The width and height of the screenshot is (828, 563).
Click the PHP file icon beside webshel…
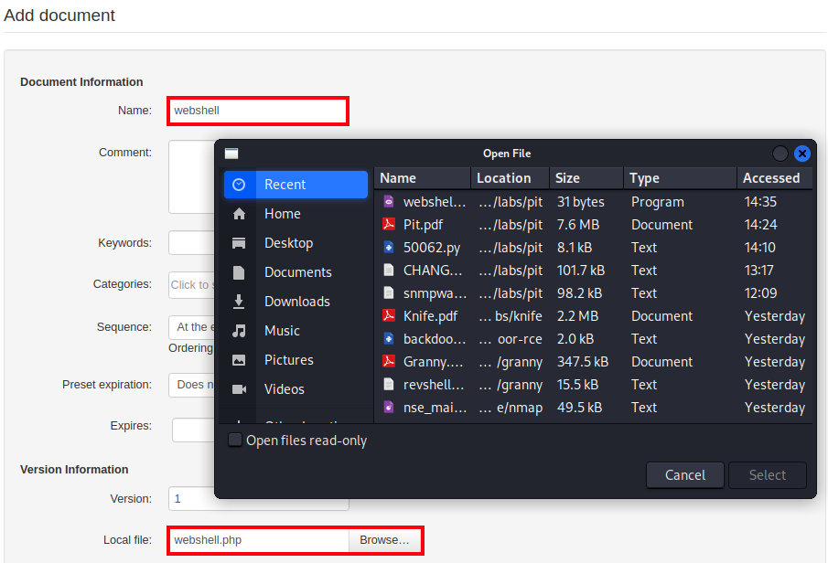[389, 202]
